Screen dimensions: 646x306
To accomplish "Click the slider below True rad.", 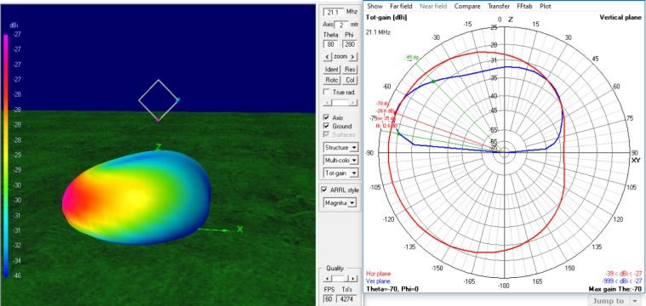I will [x=340, y=102].
